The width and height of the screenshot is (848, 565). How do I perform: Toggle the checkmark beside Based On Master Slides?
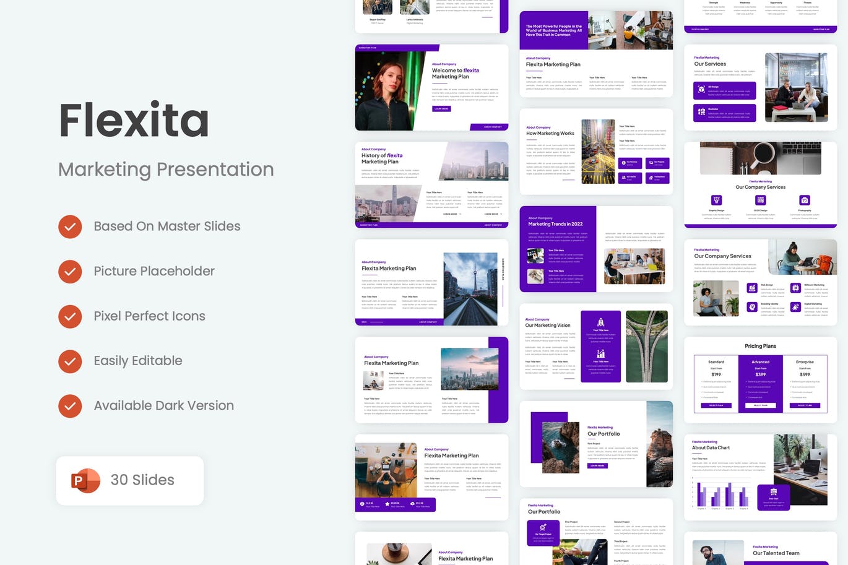point(70,226)
